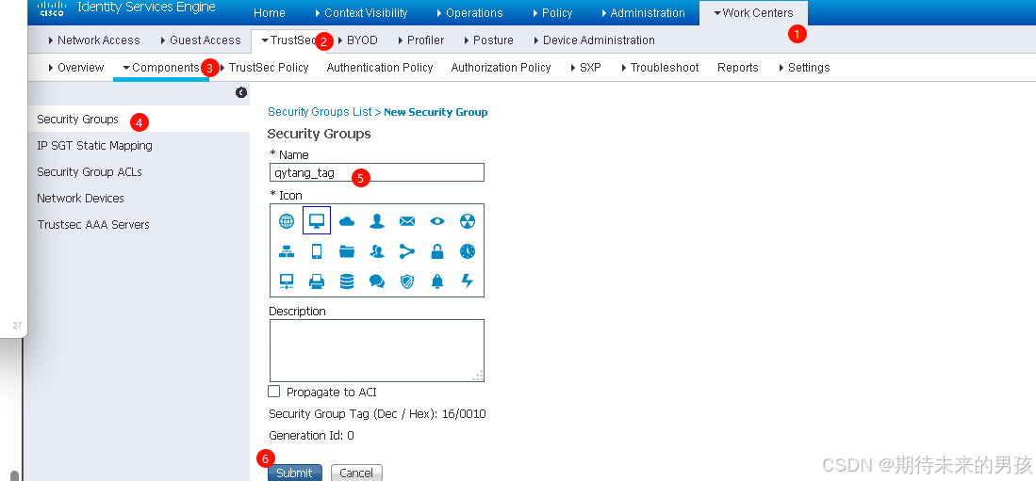Open the Overview submenu
The width and height of the screenshot is (1036, 481).
click(x=76, y=67)
